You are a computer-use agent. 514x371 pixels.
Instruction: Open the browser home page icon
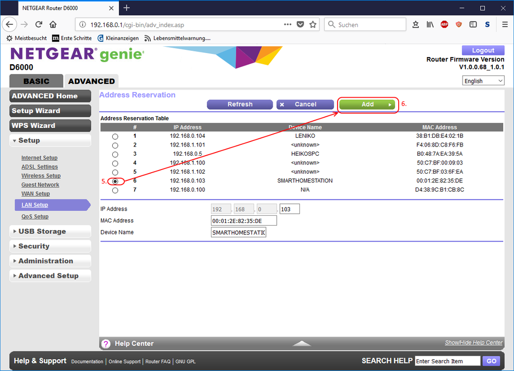tap(53, 24)
